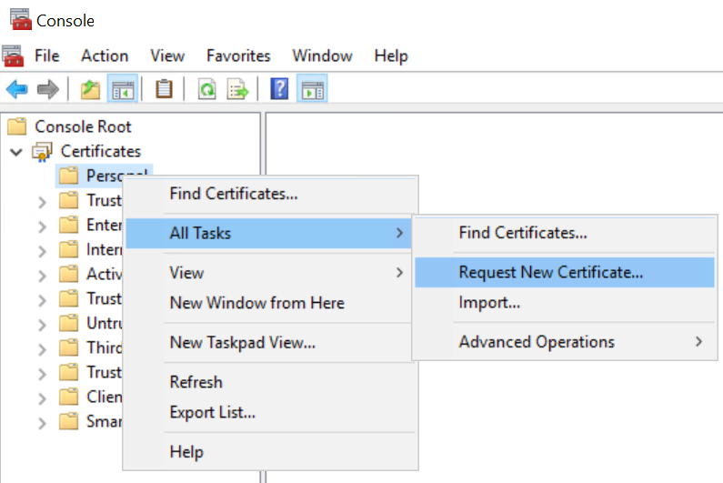
Task: Click folder icon of Clien... tree item
Action: [69, 397]
